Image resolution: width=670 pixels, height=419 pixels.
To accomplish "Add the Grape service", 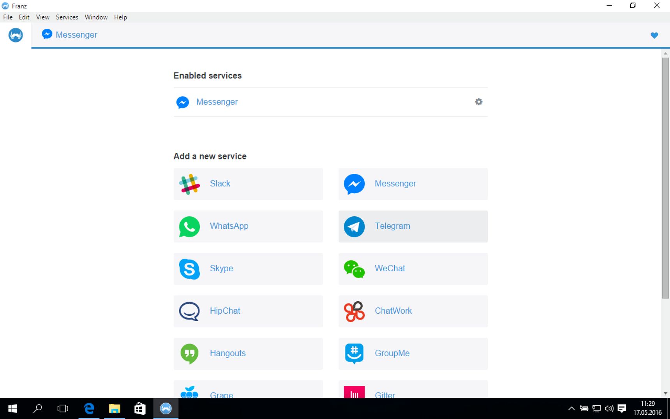I will coord(248,389).
